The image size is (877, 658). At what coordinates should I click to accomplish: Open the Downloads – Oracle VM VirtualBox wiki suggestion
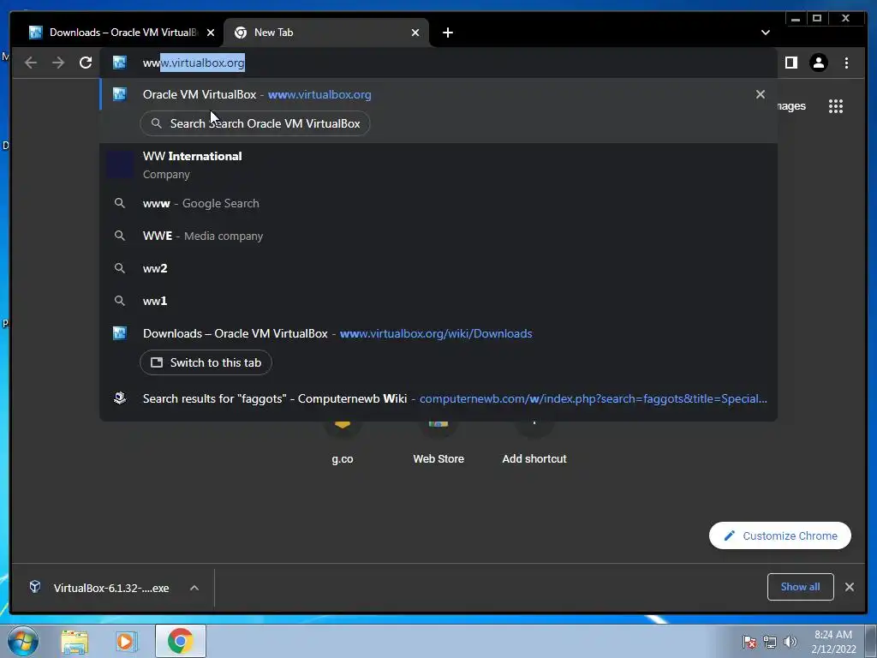pyautogui.click(x=438, y=333)
